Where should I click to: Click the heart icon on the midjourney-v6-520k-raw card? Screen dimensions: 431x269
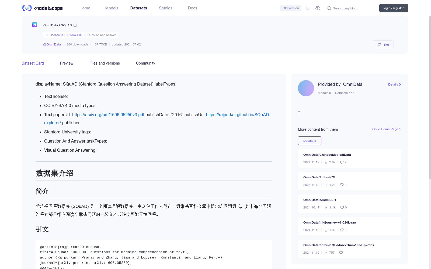pyautogui.click(x=342, y=230)
